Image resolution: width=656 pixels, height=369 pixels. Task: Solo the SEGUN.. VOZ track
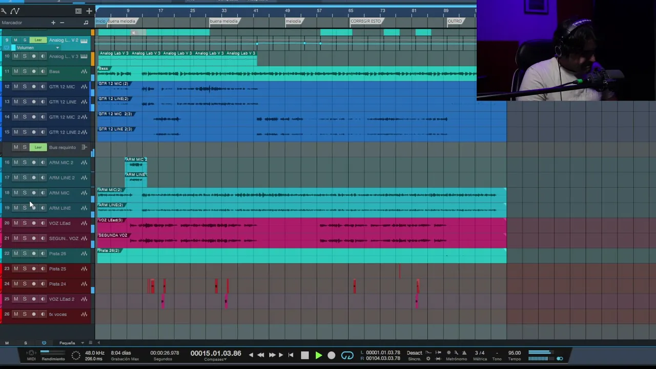click(25, 238)
